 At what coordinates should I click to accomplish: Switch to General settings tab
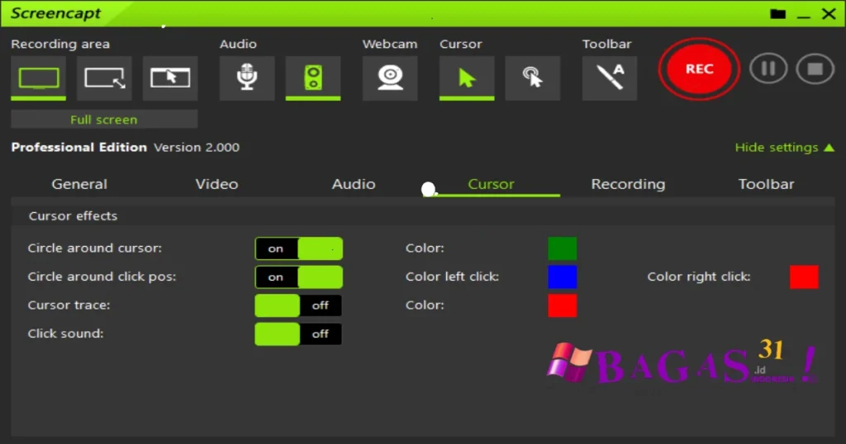tap(79, 184)
